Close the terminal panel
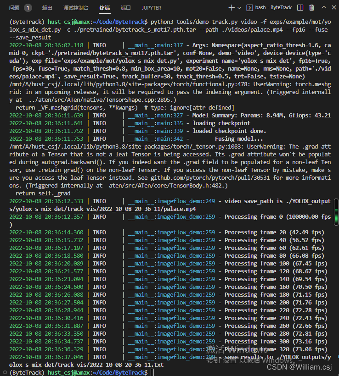This screenshot has height=376, width=339. [335, 8]
